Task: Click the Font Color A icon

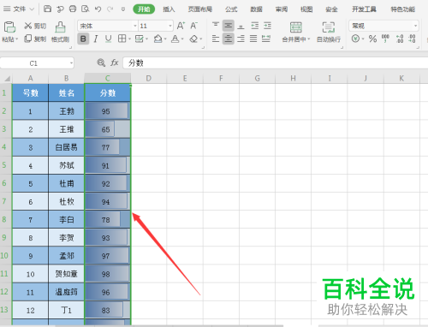Action: coord(175,39)
